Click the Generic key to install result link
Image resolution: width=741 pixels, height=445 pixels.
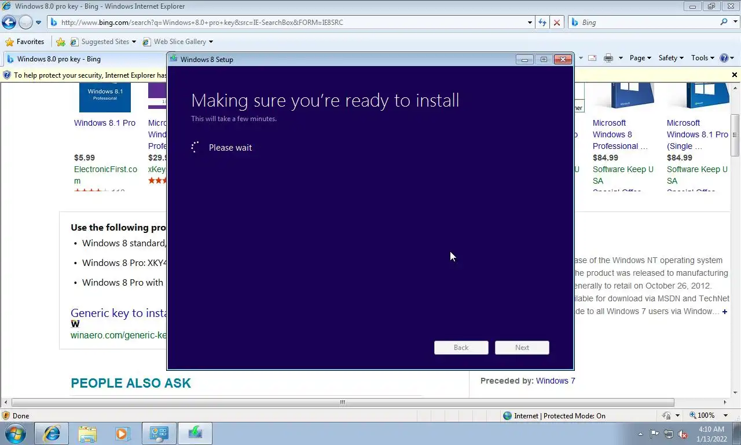pos(119,313)
